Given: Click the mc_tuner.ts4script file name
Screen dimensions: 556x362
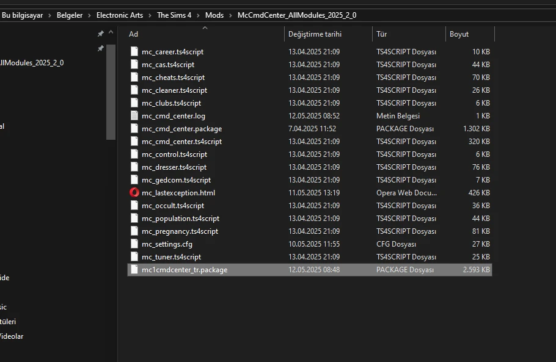Looking at the screenshot, I should 171,257.
